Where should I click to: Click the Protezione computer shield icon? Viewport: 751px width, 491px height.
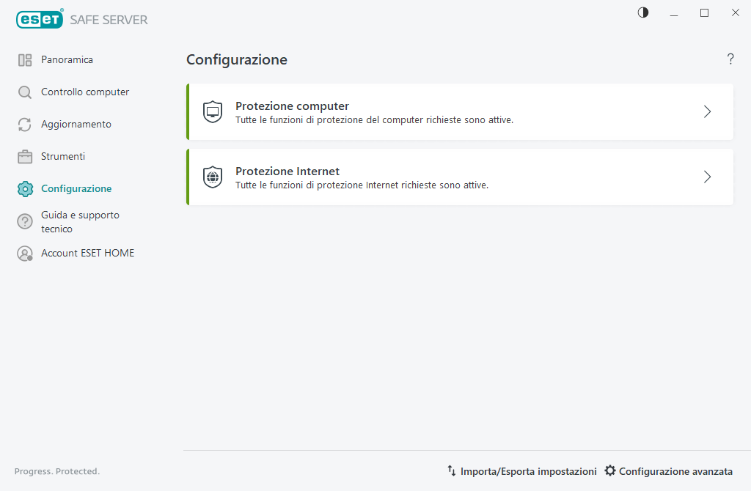pos(213,112)
